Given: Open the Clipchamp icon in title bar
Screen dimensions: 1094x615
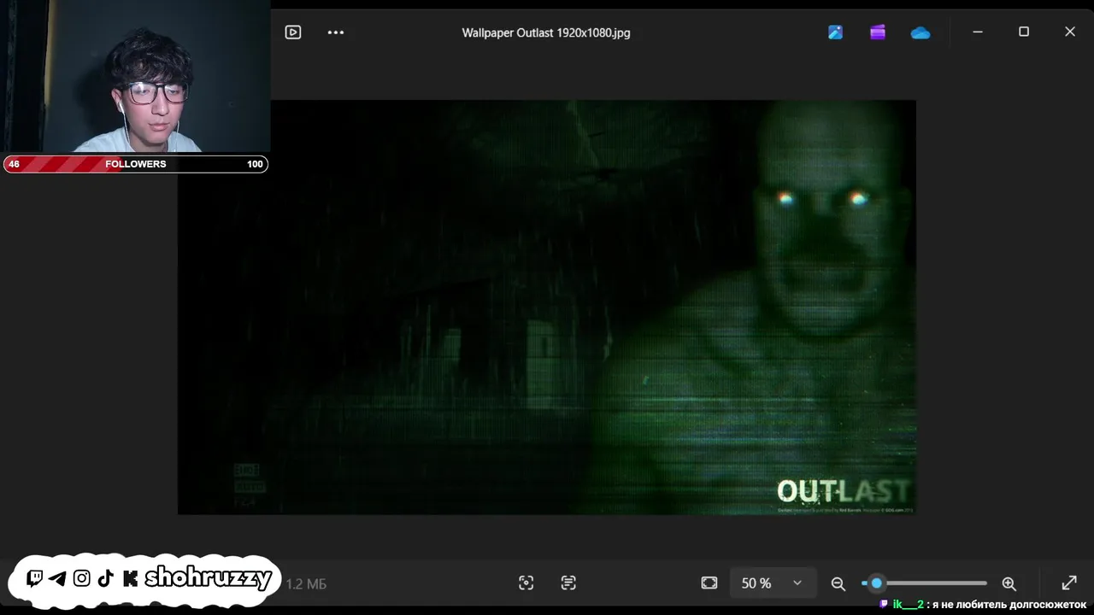Looking at the screenshot, I should tap(878, 32).
